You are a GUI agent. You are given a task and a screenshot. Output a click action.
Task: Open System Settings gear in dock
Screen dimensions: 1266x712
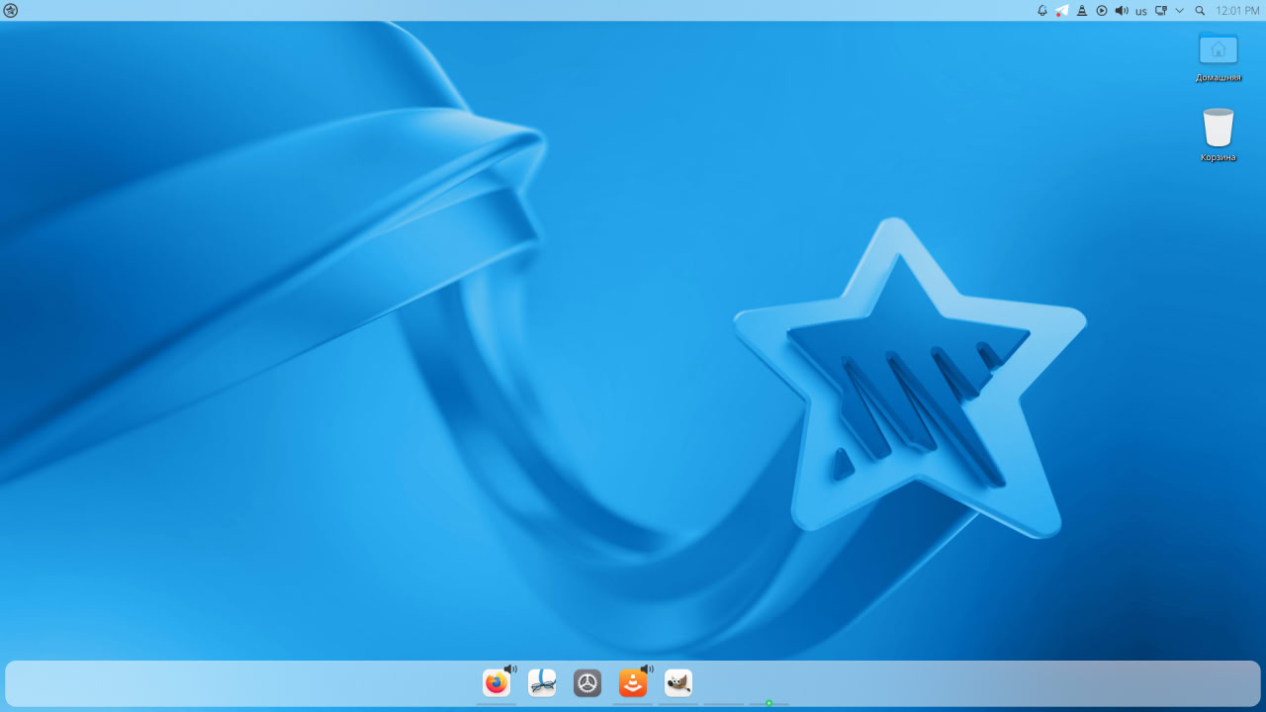click(588, 683)
